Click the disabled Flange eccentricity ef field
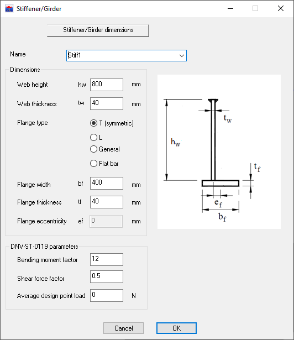Image resolution: width=294 pixels, height=340 pixels. (x=106, y=221)
